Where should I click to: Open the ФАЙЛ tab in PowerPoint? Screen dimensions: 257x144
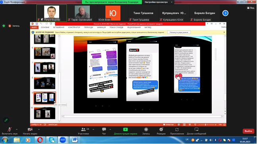(x=34, y=27)
